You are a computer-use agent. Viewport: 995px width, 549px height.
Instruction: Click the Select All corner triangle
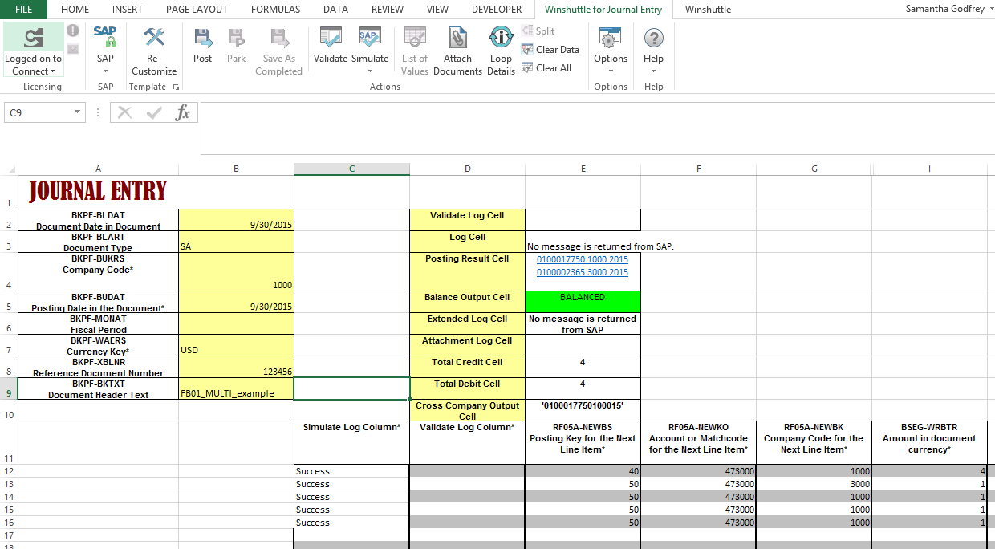(x=11, y=169)
